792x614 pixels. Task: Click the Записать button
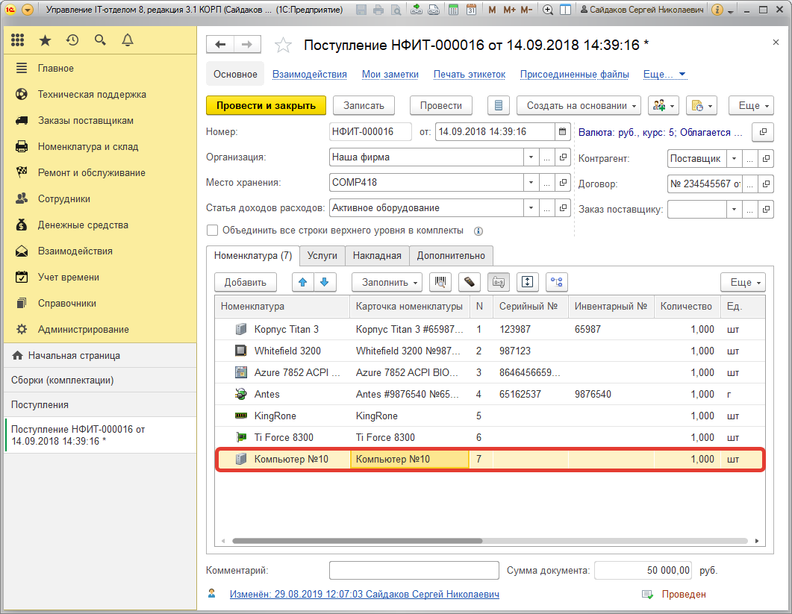tap(364, 105)
